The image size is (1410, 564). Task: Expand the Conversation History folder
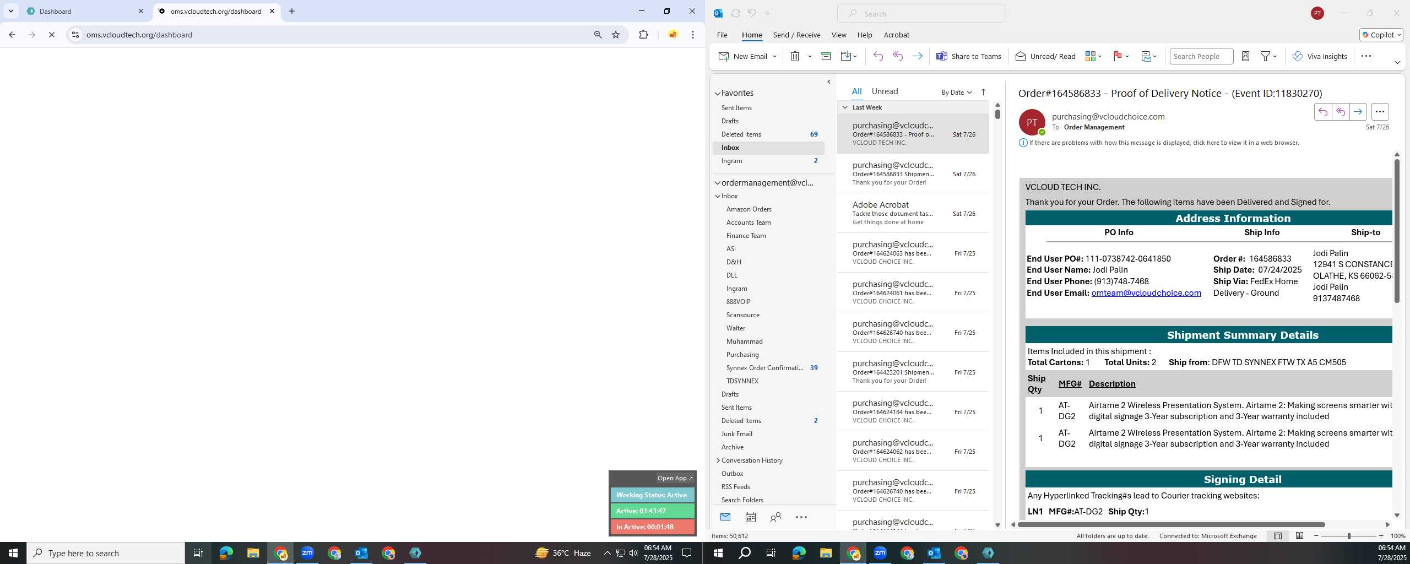[x=718, y=460]
